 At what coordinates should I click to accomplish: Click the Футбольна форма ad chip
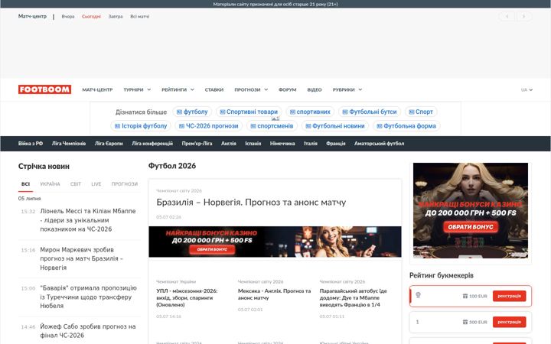click(406, 125)
